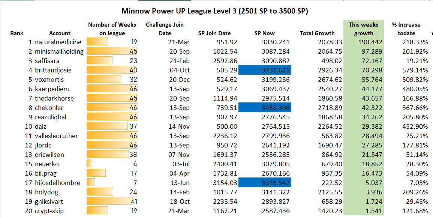
Task: Click the 'gniksivart' account cell
Action: [49, 202]
